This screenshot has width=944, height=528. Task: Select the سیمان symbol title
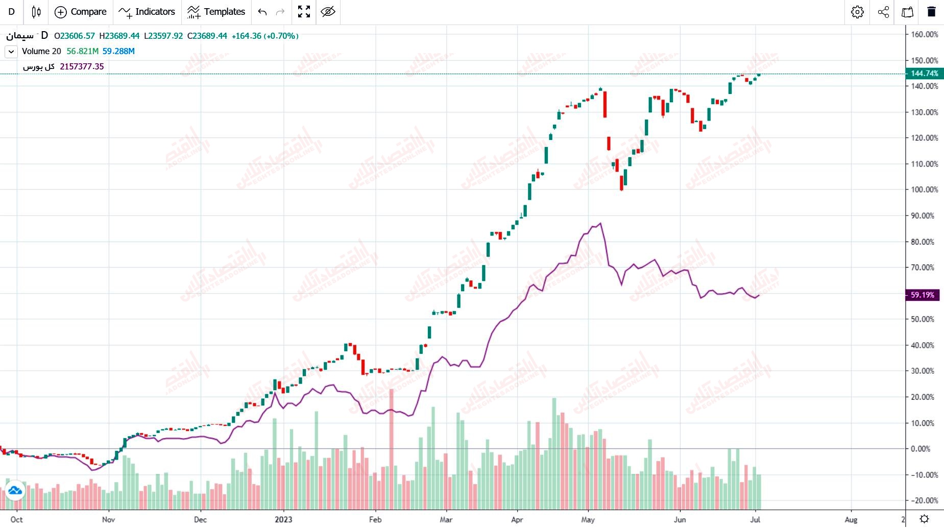[x=20, y=36]
